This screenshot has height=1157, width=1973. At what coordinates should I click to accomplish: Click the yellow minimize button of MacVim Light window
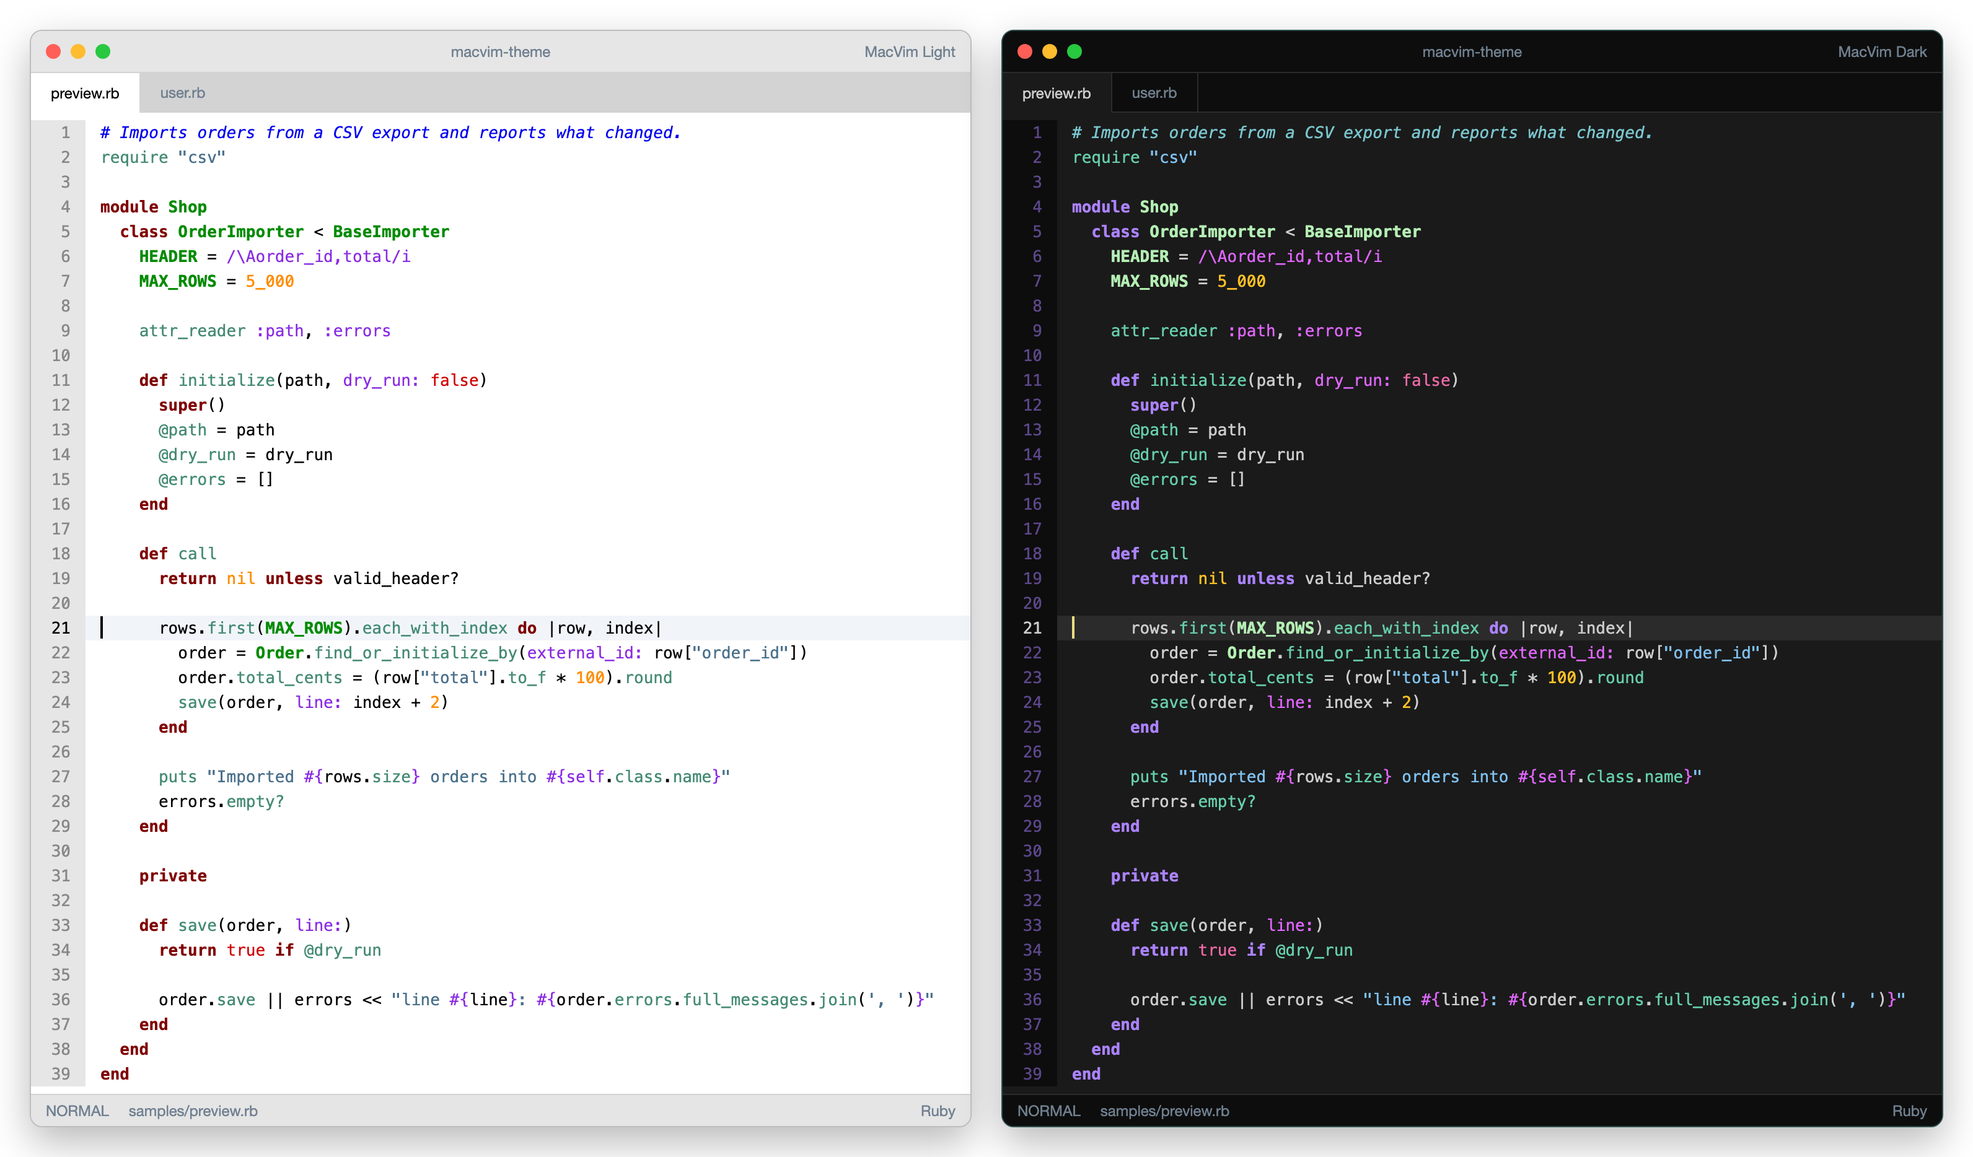point(78,51)
